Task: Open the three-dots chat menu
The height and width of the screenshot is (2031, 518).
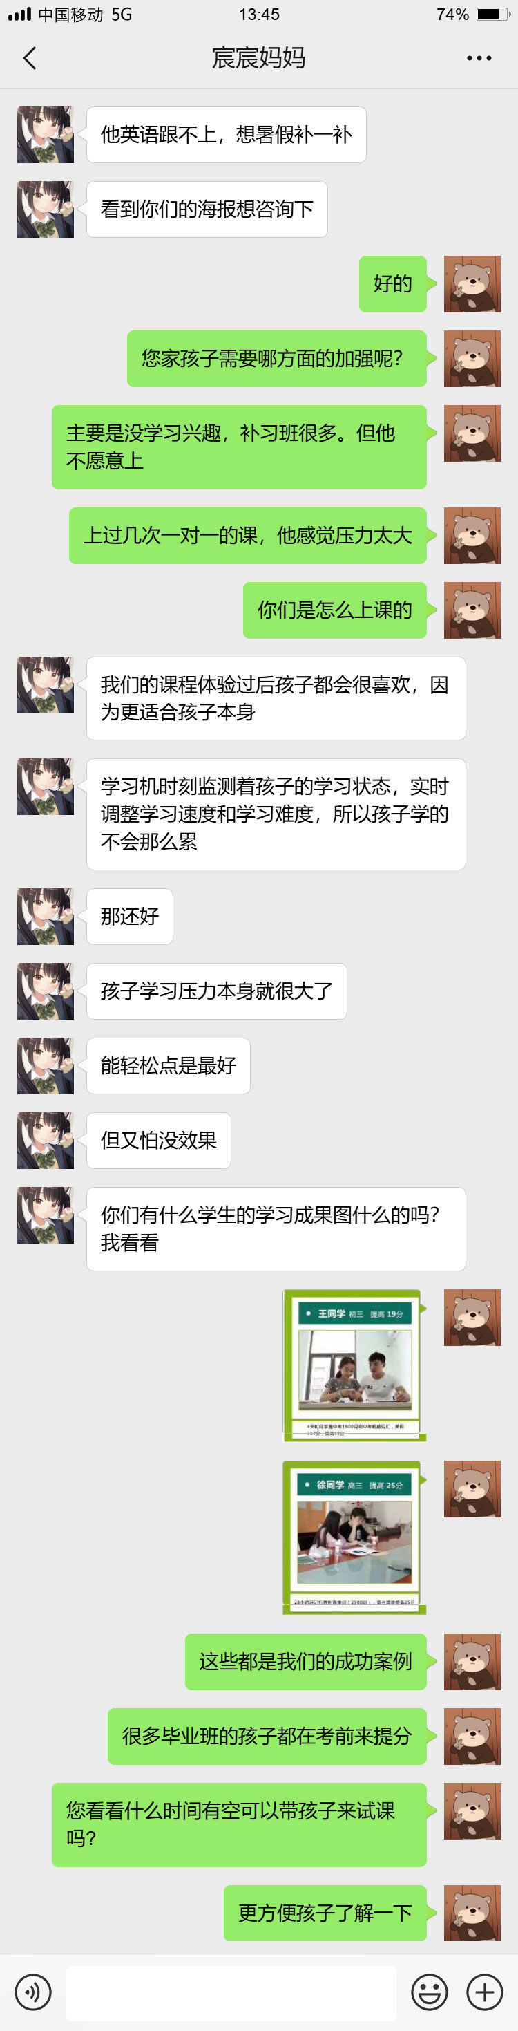Action: click(479, 58)
